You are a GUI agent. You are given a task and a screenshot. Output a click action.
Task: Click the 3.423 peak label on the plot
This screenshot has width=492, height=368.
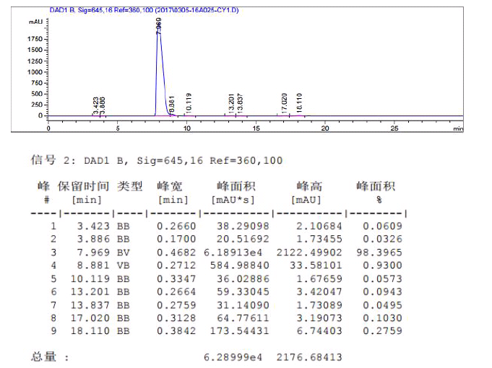tap(95, 105)
